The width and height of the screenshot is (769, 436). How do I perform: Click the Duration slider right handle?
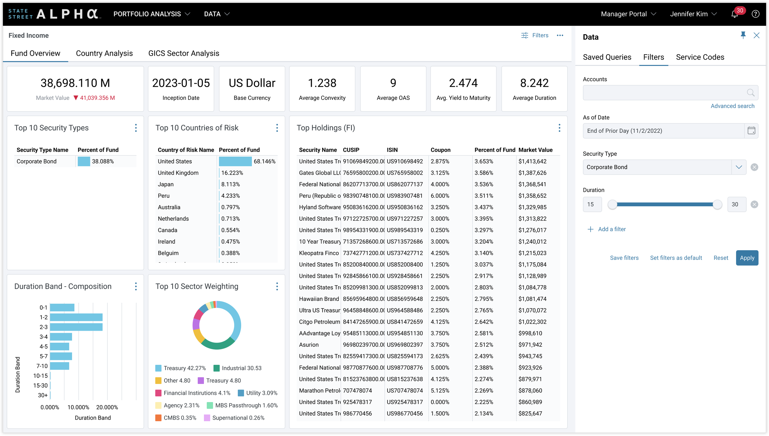pyautogui.click(x=717, y=204)
